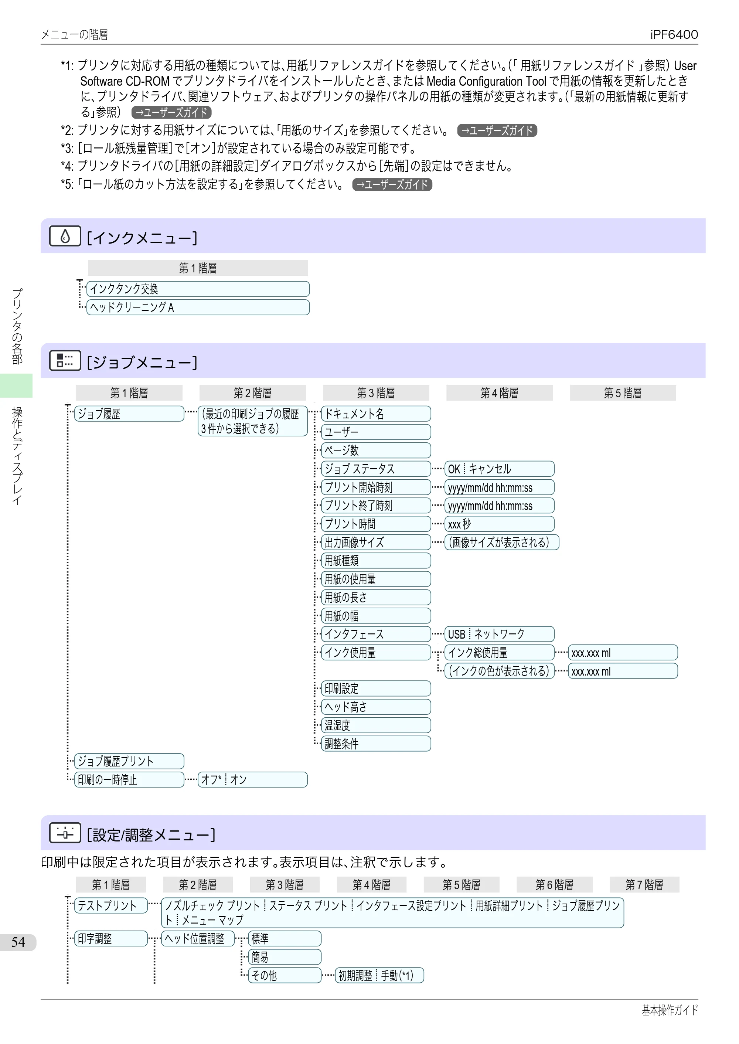Select the ジョブ履歴 tree item

(129, 414)
